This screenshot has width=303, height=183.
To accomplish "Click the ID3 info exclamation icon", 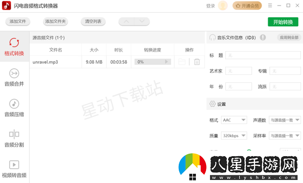I will (x=263, y=37).
